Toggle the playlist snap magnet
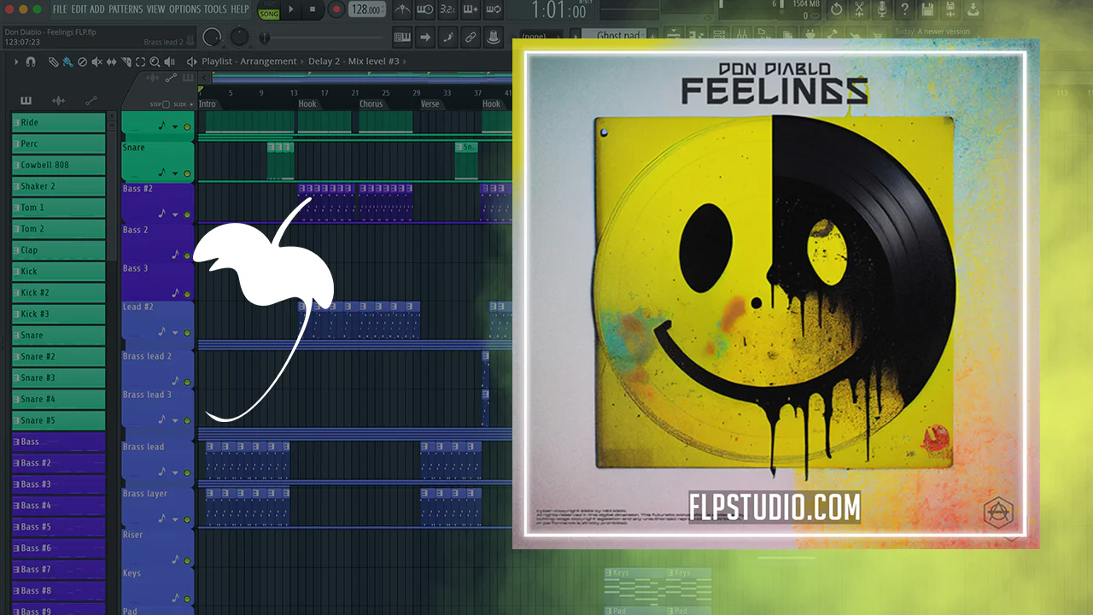The image size is (1093, 615). click(31, 61)
